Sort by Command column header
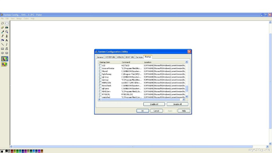The width and height of the screenshot is (272, 153). click(131, 62)
